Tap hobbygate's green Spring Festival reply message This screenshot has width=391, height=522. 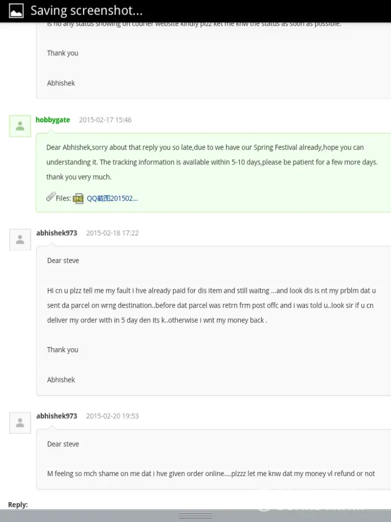212,162
